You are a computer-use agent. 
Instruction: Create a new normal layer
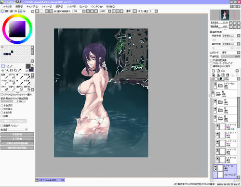(x=214, y=71)
